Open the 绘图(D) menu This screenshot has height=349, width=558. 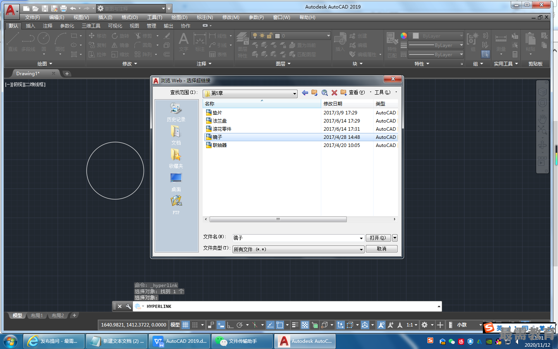[179, 17]
